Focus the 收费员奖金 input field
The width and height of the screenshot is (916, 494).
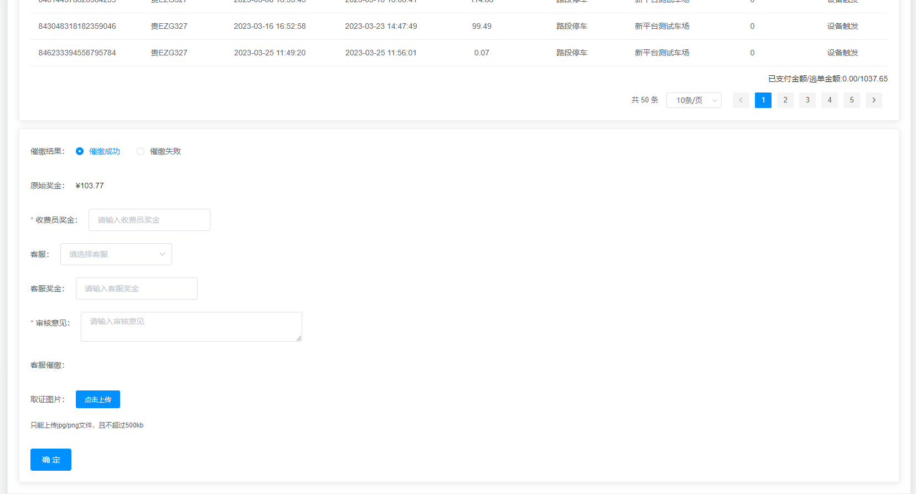149,220
